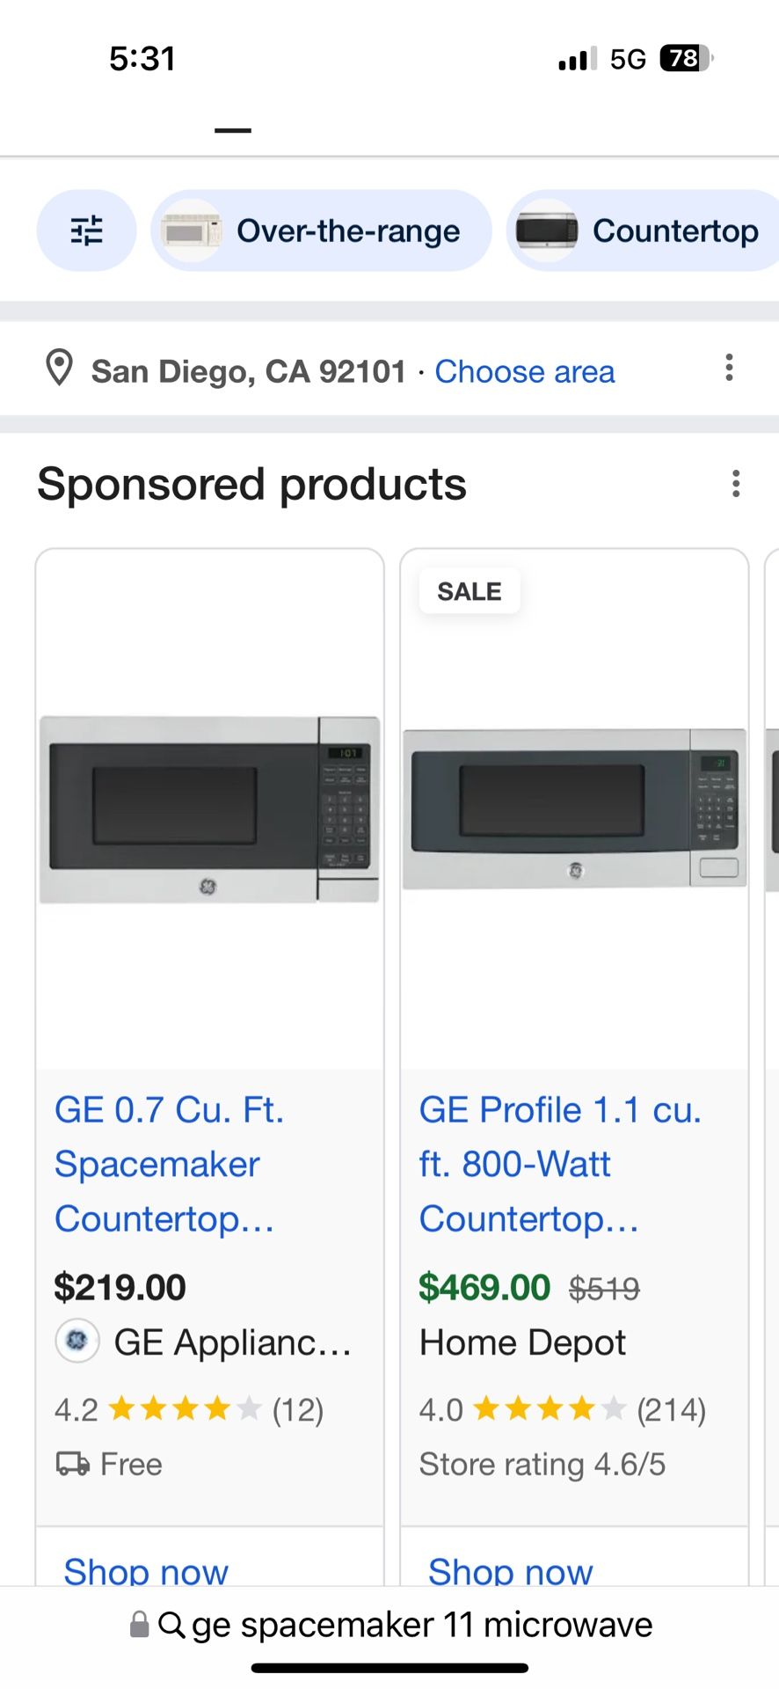Open location options three-dot menu

729,368
